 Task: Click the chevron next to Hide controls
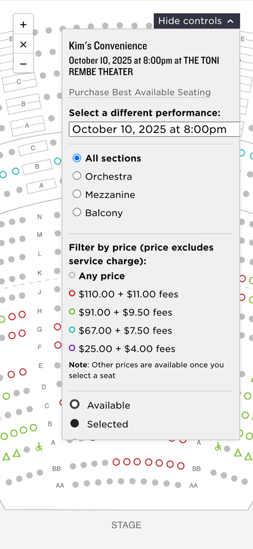pos(230,21)
